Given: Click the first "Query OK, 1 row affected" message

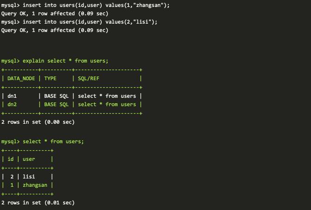Looking at the screenshot, I should pyautogui.click(x=55, y=13).
